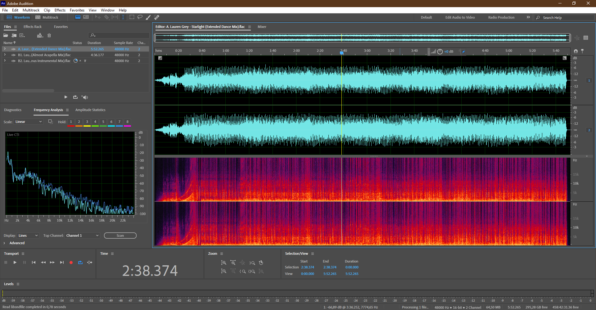This screenshot has height=310, width=596.
Task: Select the Marquee Selection tool
Action: coord(132,17)
